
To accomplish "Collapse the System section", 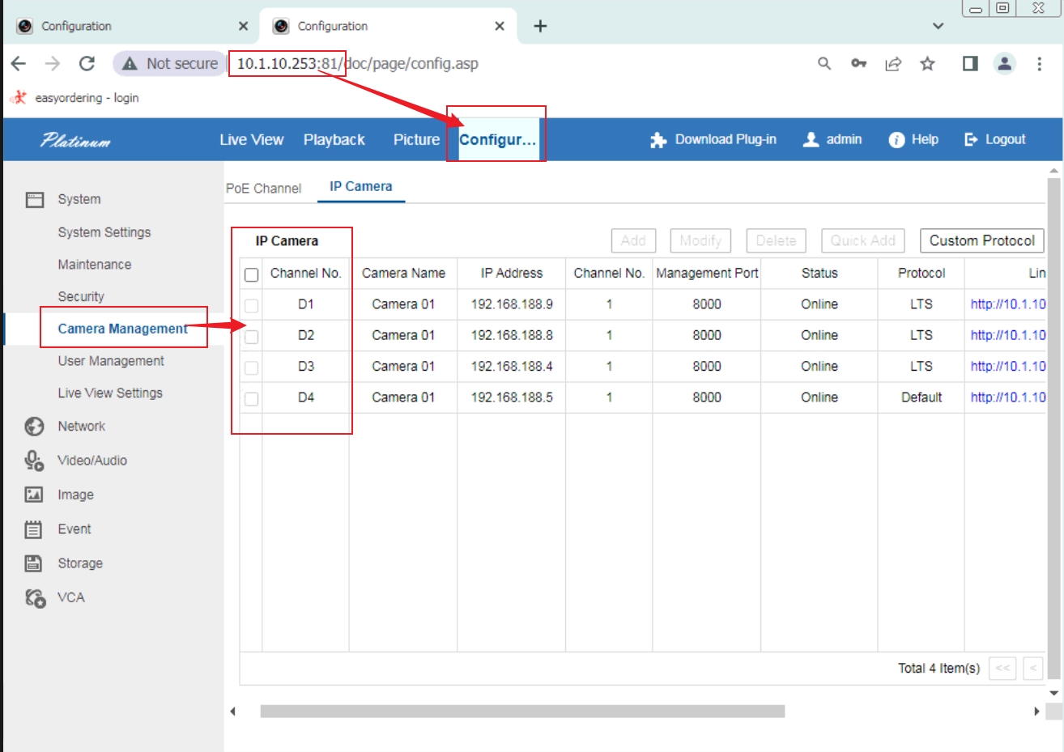I will (x=79, y=199).
